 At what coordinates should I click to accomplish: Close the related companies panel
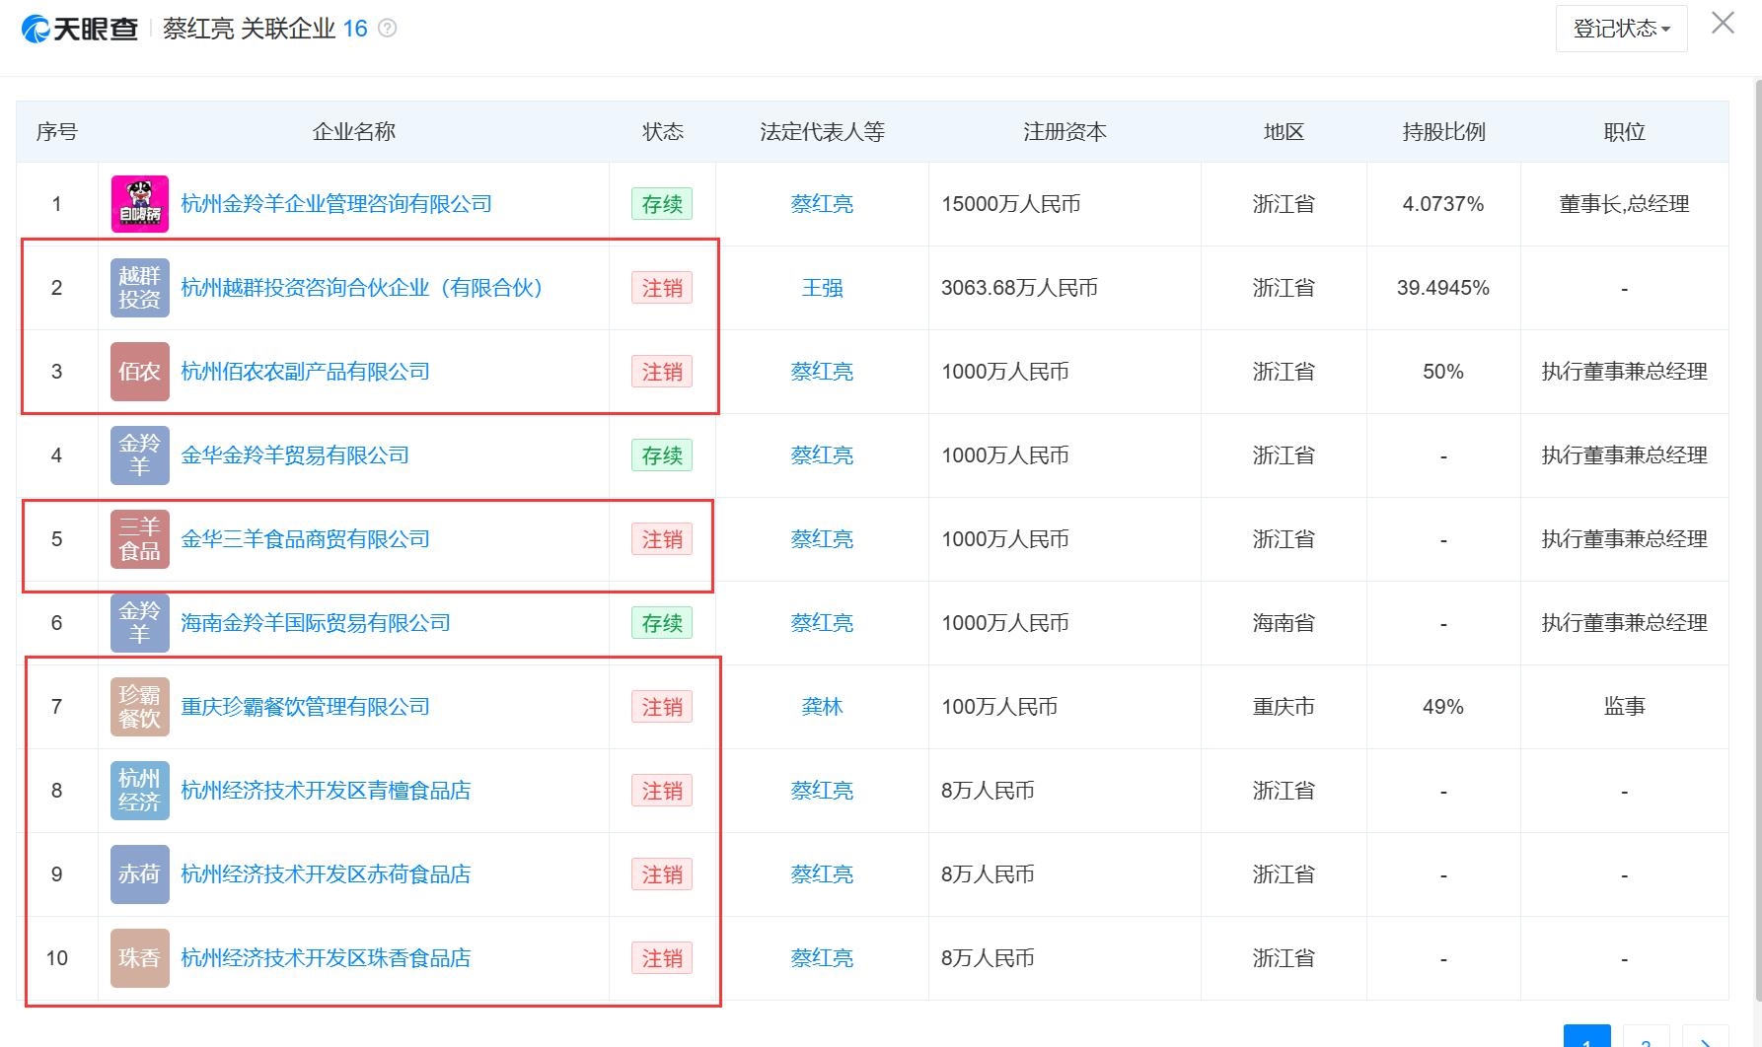1723,24
